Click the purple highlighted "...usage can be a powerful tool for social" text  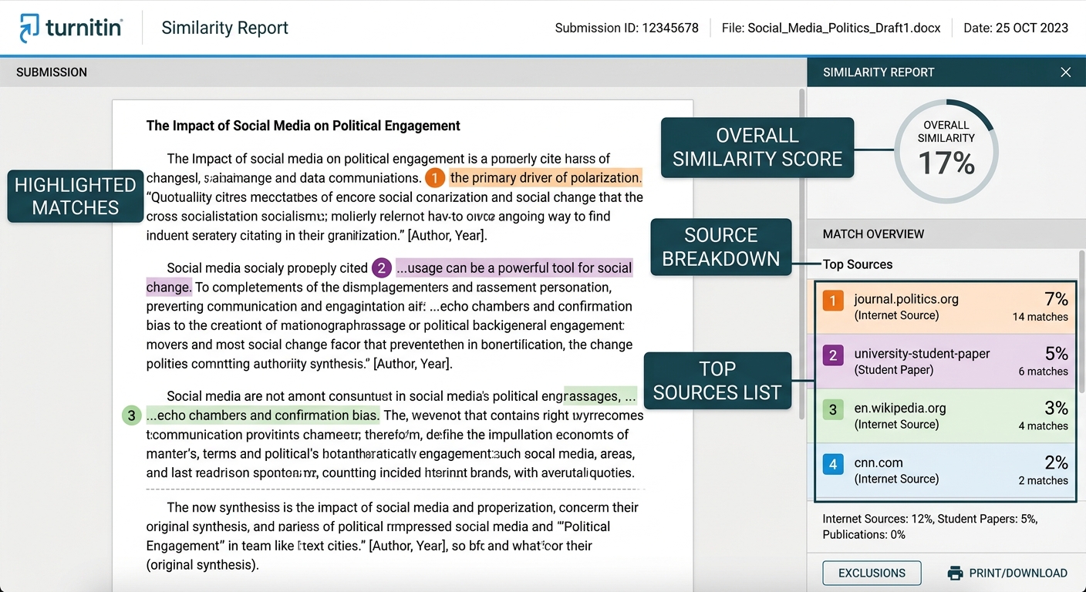pyautogui.click(x=514, y=268)
